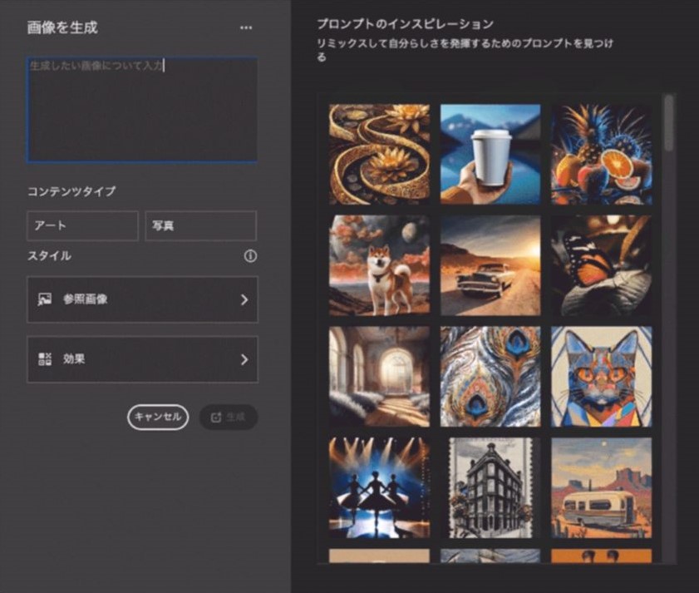Click the プロンプトのインスピレーション heading
Screen dimensions: 699x593
pos(405,24)
